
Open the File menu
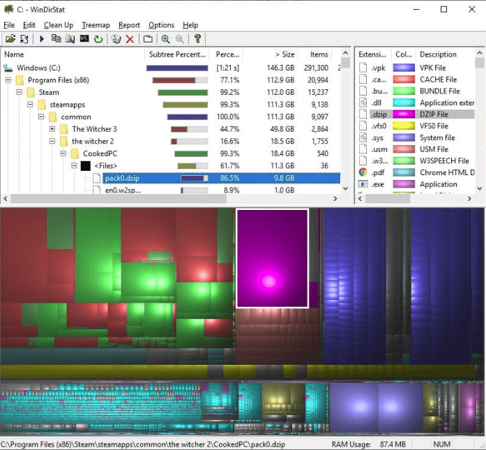tap(9, 25)
